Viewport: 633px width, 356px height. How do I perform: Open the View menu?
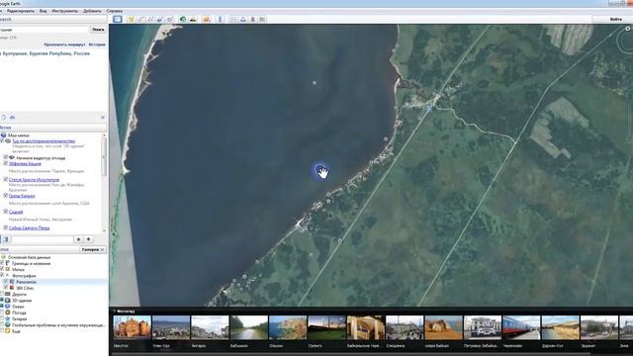point(43,11)
